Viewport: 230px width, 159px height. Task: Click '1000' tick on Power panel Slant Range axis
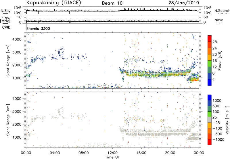coord(17,78)
